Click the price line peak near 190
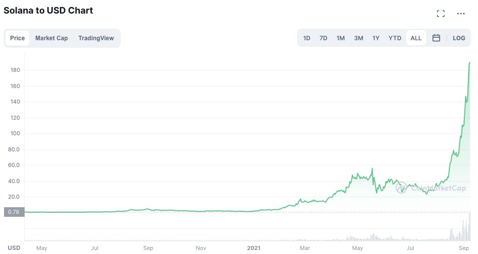 [x=469, y=63]
